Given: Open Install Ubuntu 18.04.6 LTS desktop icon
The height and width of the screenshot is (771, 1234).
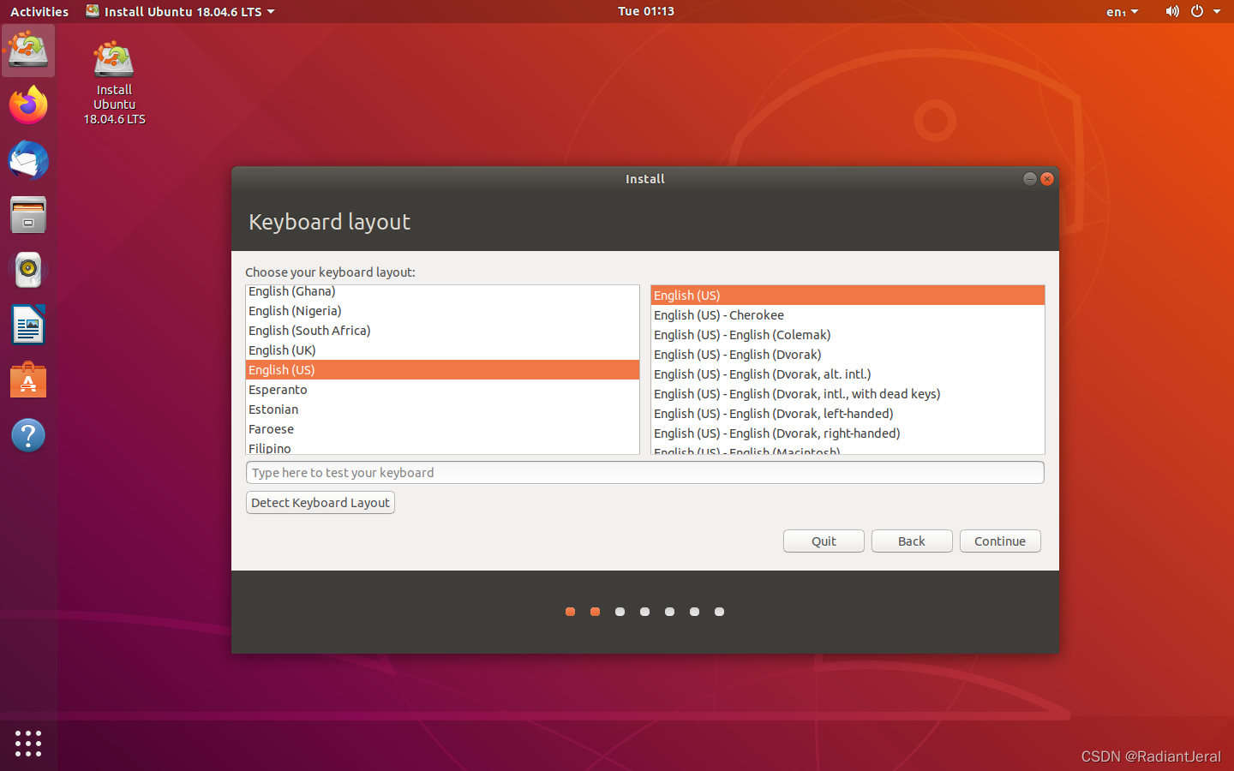Looking at the screenshot, I should (114, 83).
